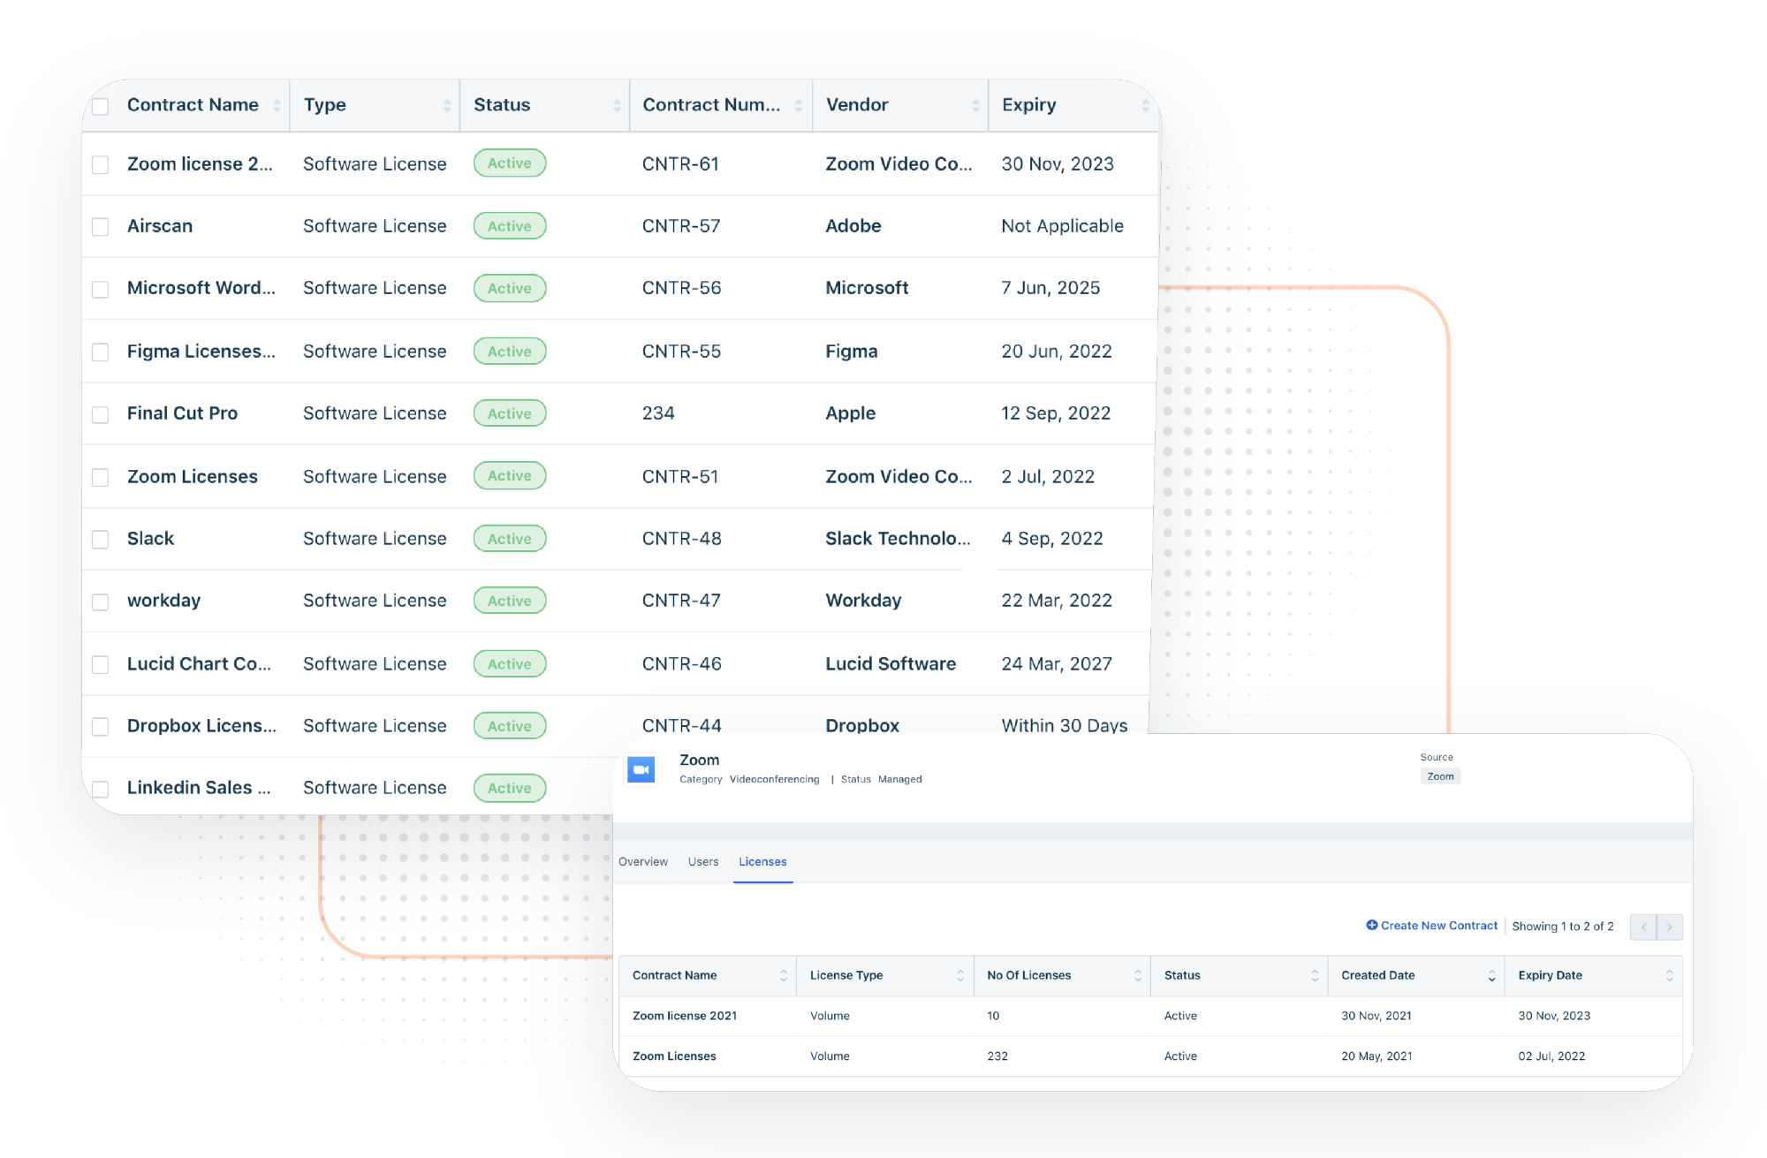Viewport: 1767px width, 1158px height.
Task: Click the Zoom app video camera icon
Action: tap(641, 768)
